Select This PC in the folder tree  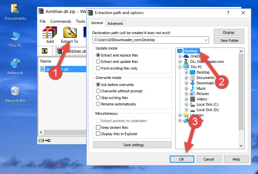[196, 67]
